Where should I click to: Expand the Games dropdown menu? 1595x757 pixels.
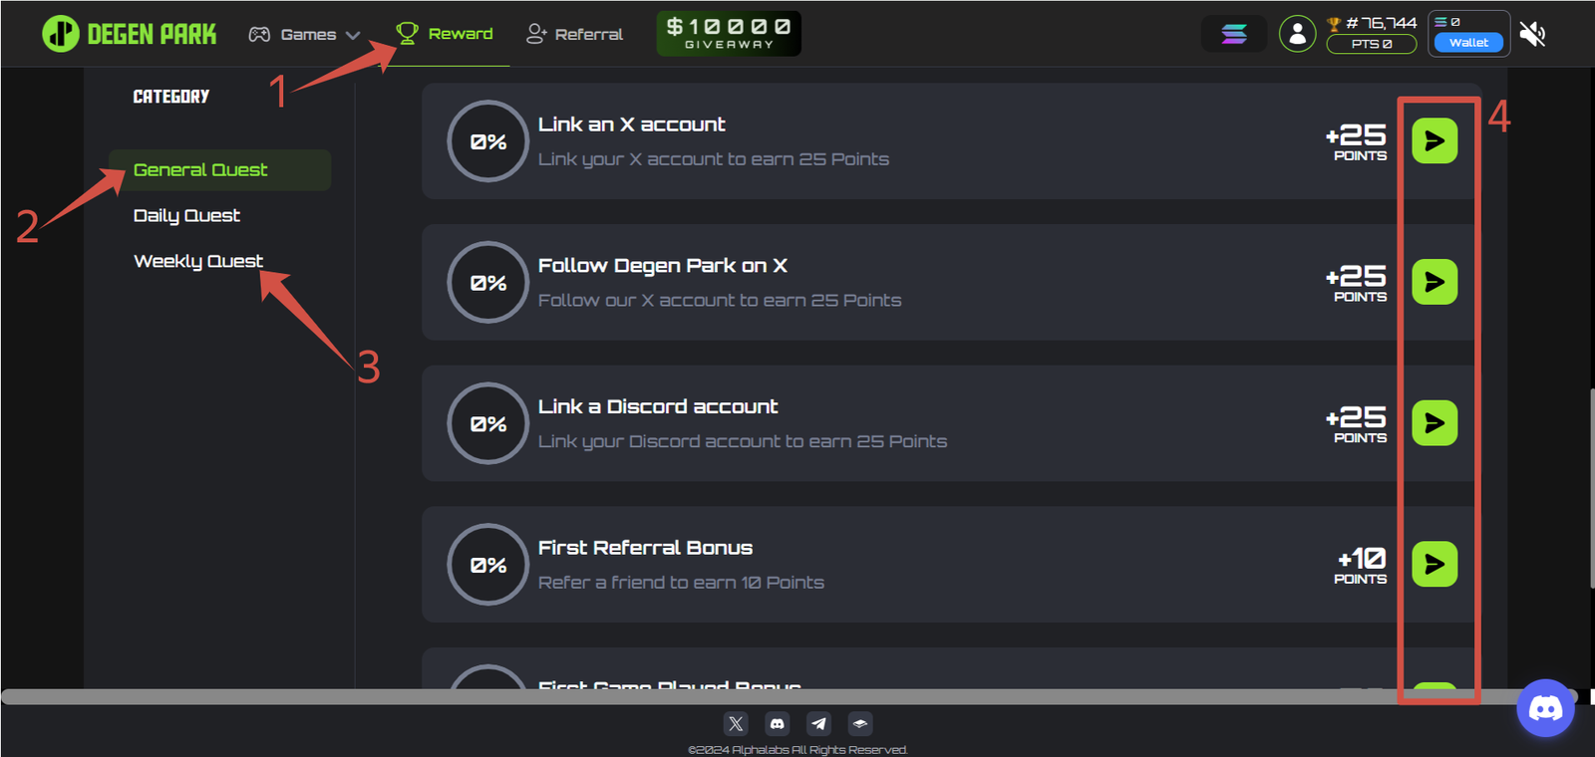304,35
